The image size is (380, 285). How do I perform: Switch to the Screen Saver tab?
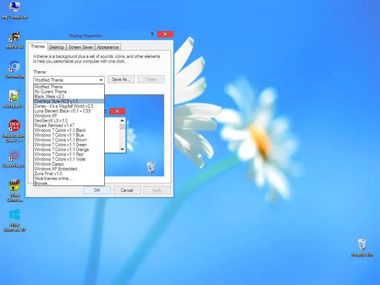[81, 47]
